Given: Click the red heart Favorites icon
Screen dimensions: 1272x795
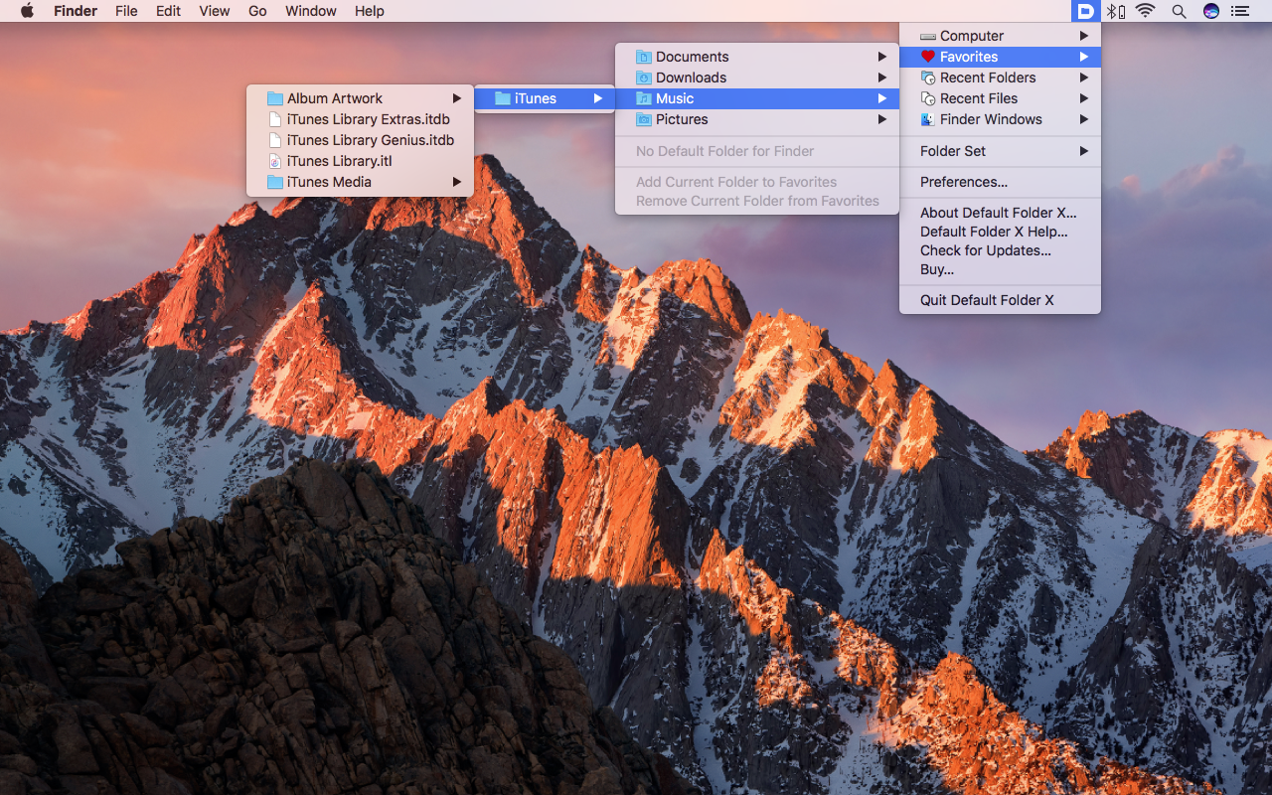Looking at the screenshot, I should coord(928,57).
